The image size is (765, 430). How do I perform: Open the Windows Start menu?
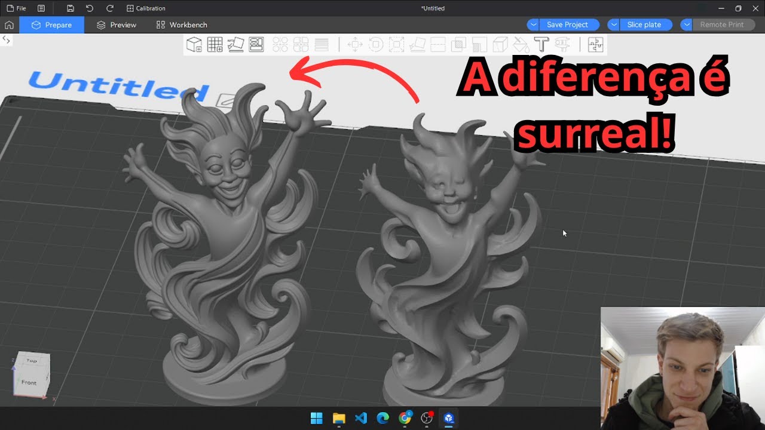(x=317, y=418)
